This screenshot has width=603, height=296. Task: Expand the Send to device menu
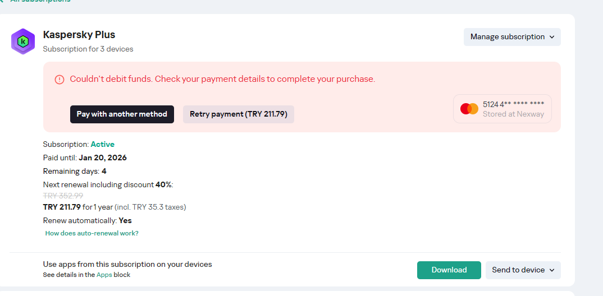(518, 270)
